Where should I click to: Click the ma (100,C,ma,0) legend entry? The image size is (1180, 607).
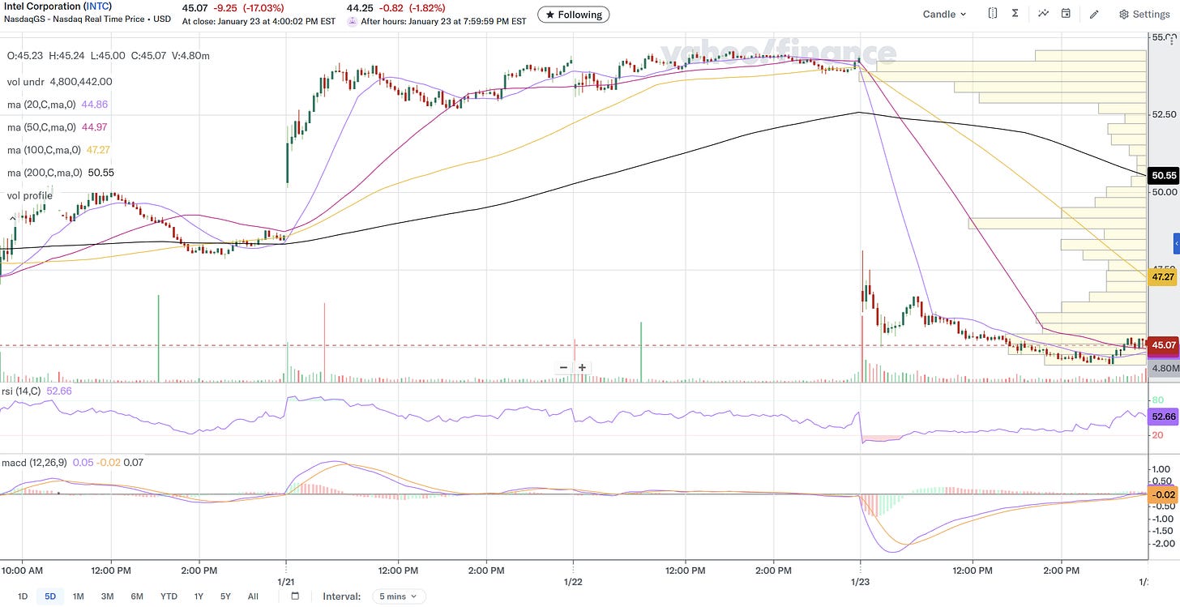61,150
